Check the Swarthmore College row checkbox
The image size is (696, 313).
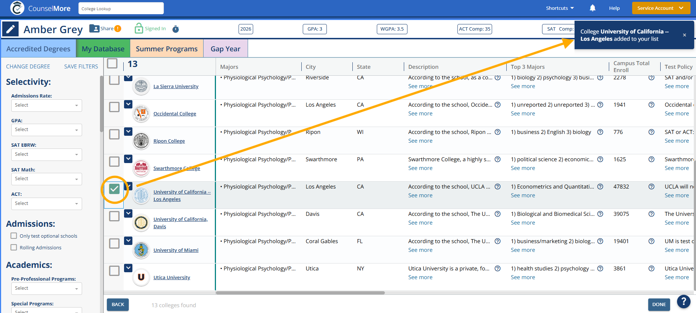(x=114, y=162)
